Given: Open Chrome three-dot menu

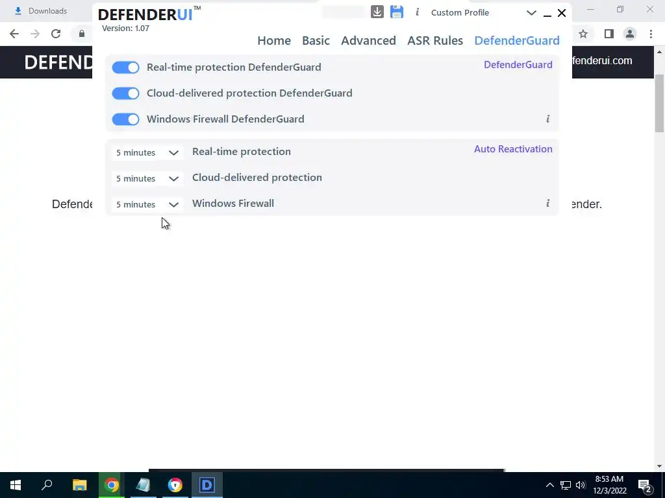Looking at the screenshot, I should pyautogui.click(x=651, y=34).
